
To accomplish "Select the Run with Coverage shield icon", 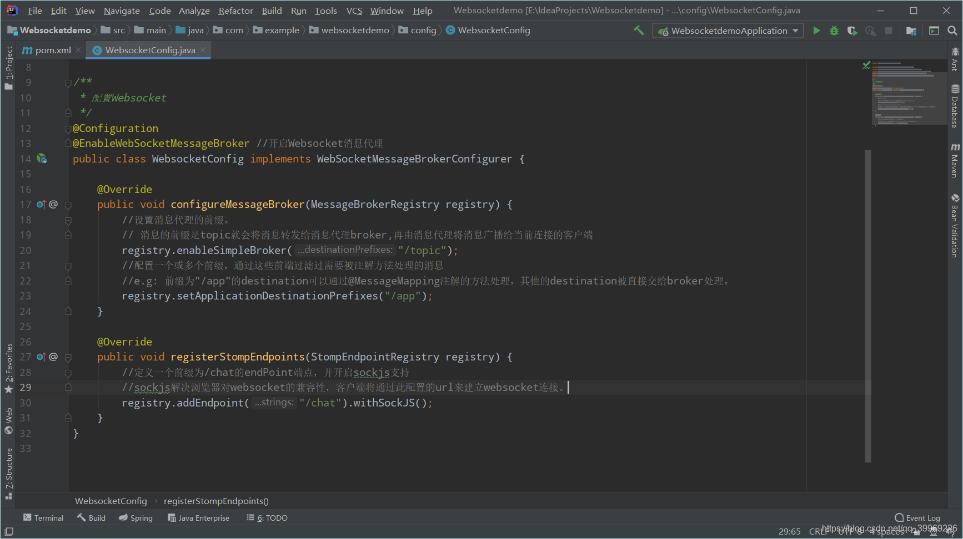I will point(852,30).
